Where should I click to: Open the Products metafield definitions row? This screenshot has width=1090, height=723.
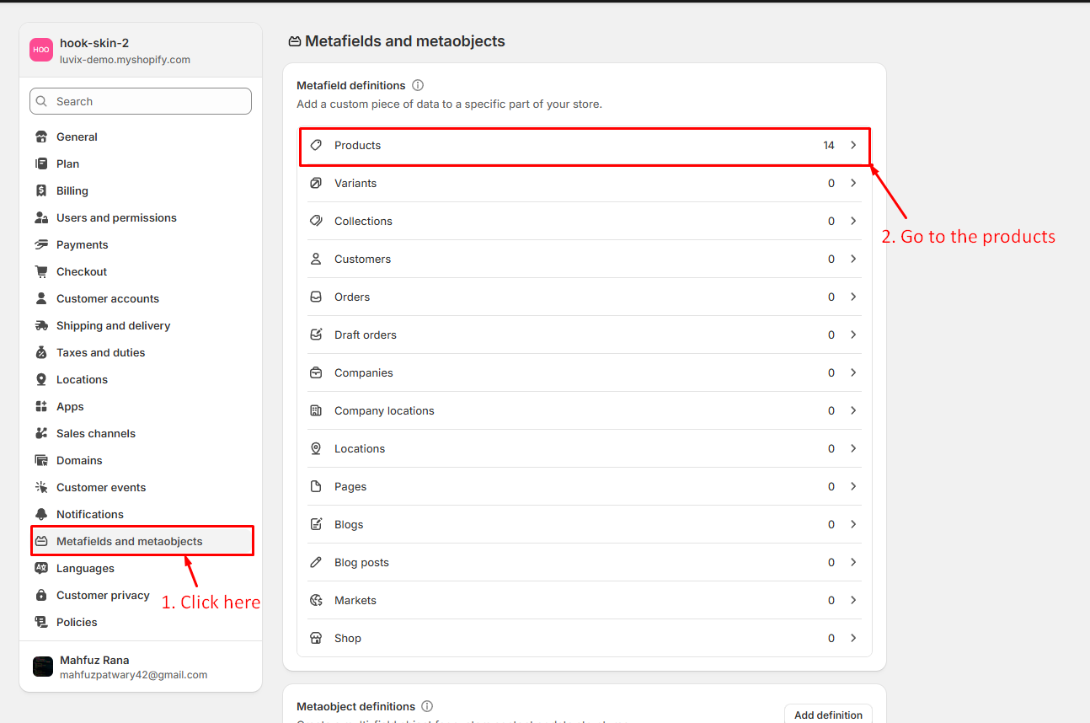585,146
